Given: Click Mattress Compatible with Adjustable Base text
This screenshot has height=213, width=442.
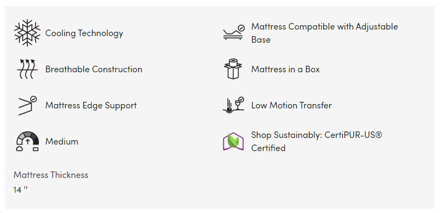Looking at the screenshot, I should tap(324, 33).
